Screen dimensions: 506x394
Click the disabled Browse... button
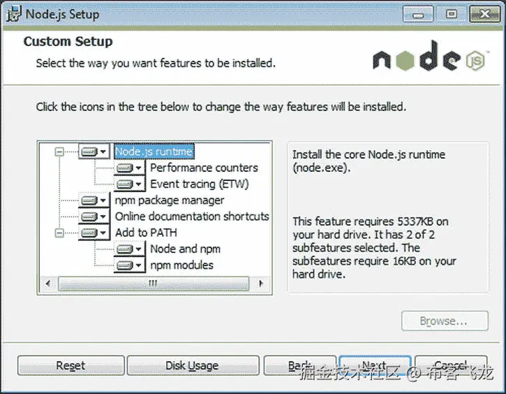(445, 321)
